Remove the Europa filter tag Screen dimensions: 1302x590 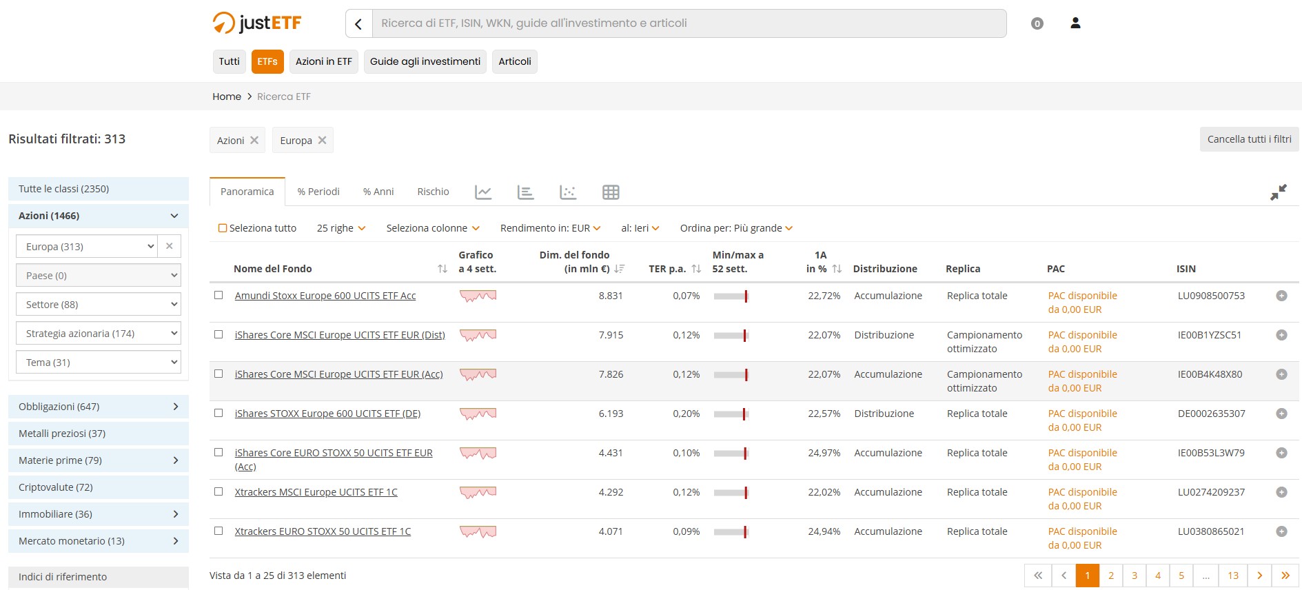tap(322, 140)
